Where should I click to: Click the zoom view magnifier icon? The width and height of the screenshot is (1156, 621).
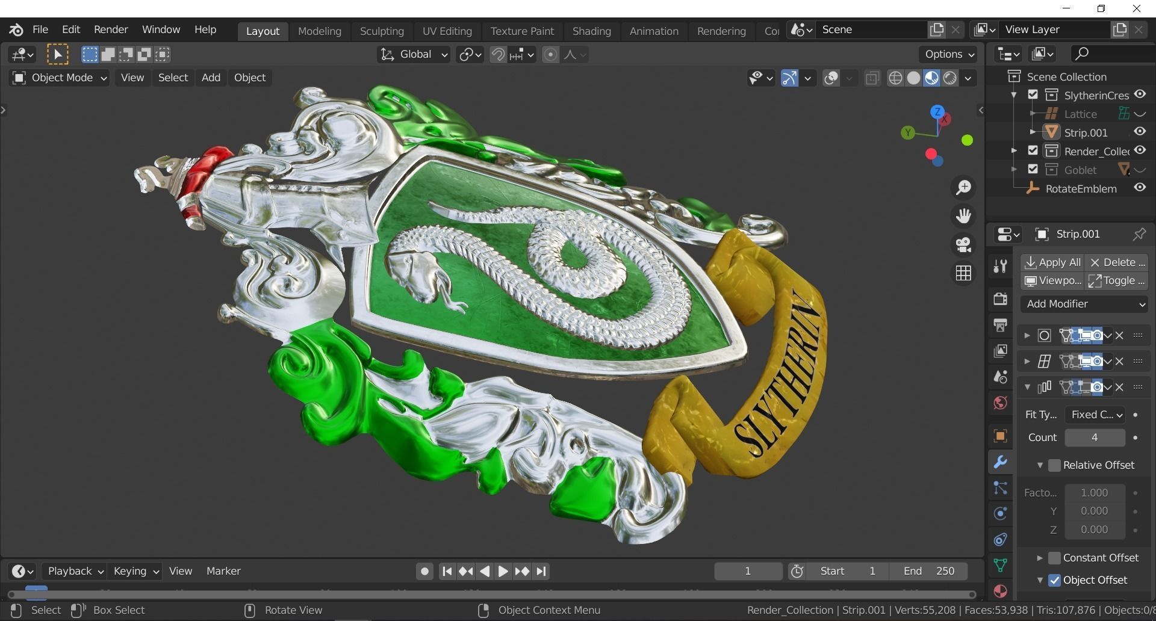pyautogui.click(x=963, y=187)
